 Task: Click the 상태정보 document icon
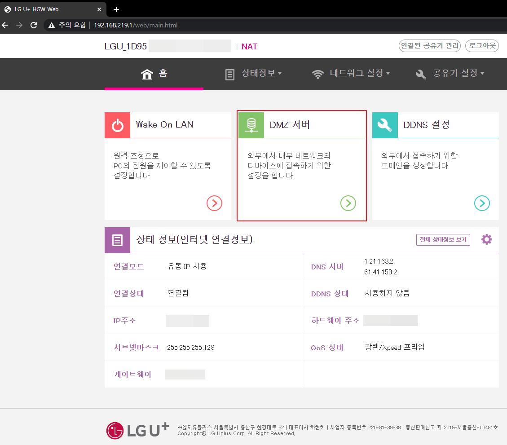(x=229, y=75)
